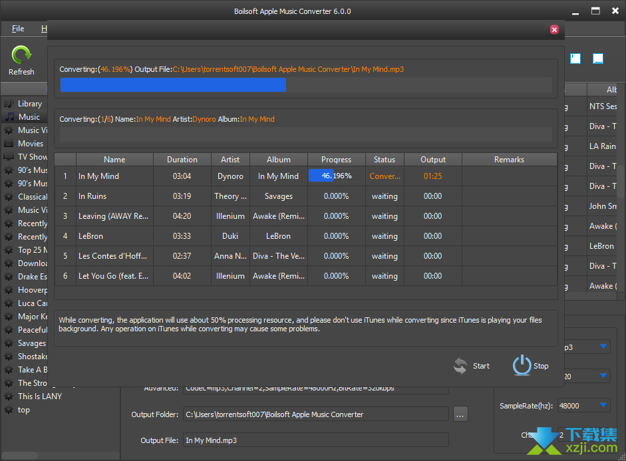
Task: Click the Status column header
Action: [385, 160]
